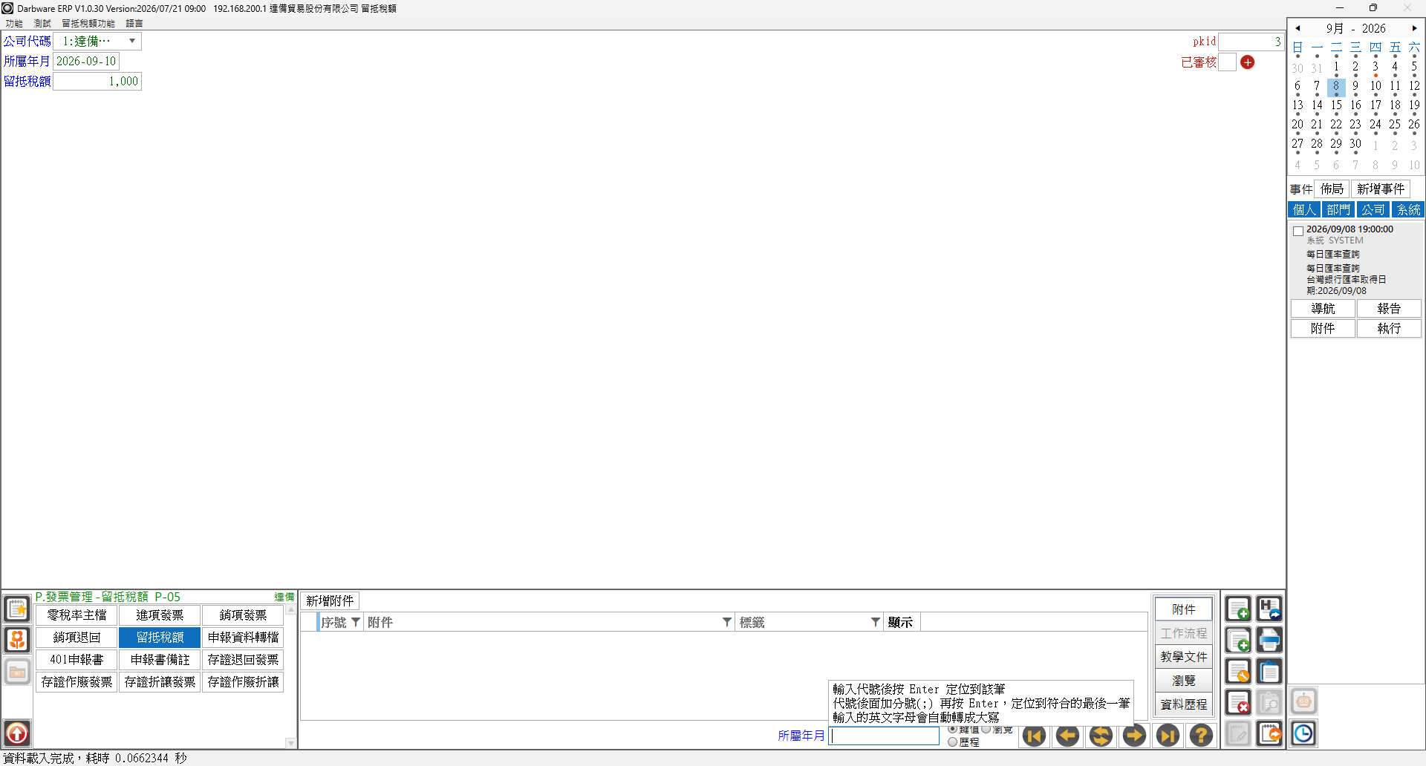Open the 留抵稅額功能 menu

tap(88, 24)
